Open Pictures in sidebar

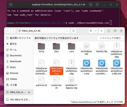click(x=18, y=73)
